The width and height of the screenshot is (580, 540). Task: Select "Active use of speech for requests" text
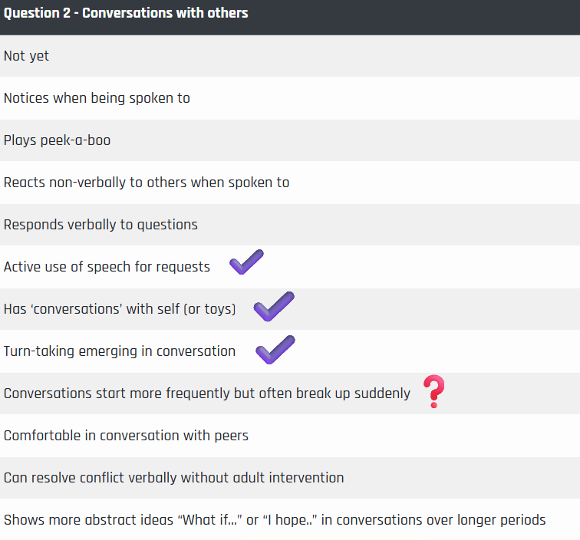tap(107, 267)
